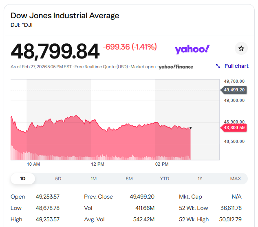
Task: Switch to the 5D range tab
Action: [x=58, y=179]
